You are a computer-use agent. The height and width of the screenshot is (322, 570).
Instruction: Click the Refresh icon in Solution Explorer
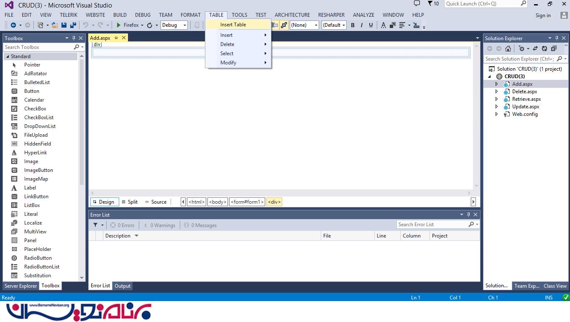click(x=544, y=49)
